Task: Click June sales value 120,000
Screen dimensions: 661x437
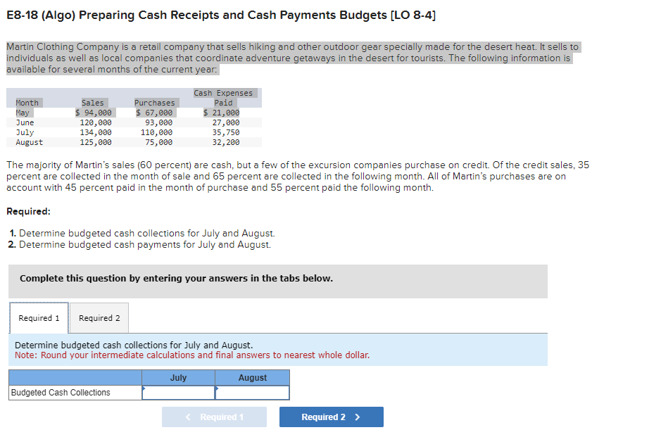Action: [x=96, y=122]
